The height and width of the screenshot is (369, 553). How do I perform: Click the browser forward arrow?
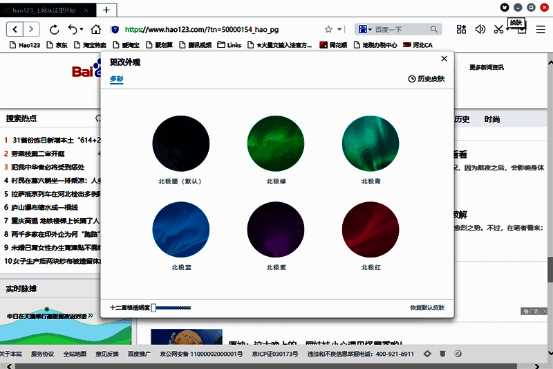point(31,29)
